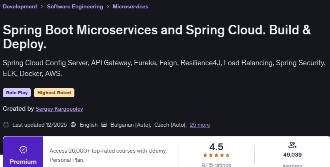Open the Software Engineering breadcrumb link
Viewport: 330px width, 167px height.
click(x=75, y=6)
